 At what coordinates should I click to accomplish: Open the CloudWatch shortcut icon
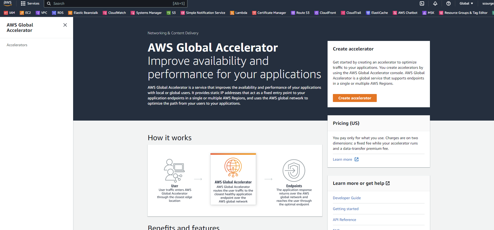point(105,13)
